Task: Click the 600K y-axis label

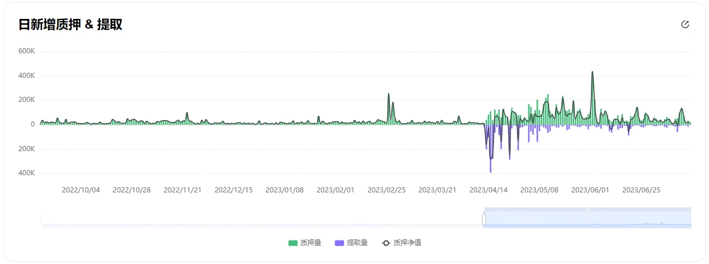Action: coord(27,51)
